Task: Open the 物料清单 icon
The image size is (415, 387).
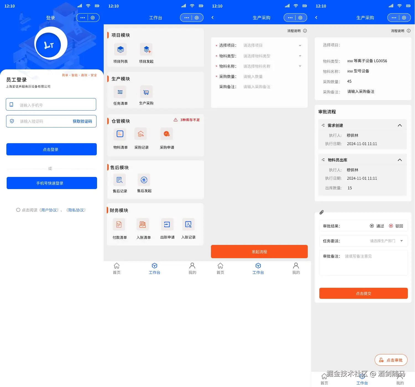Action: (120, 134)
